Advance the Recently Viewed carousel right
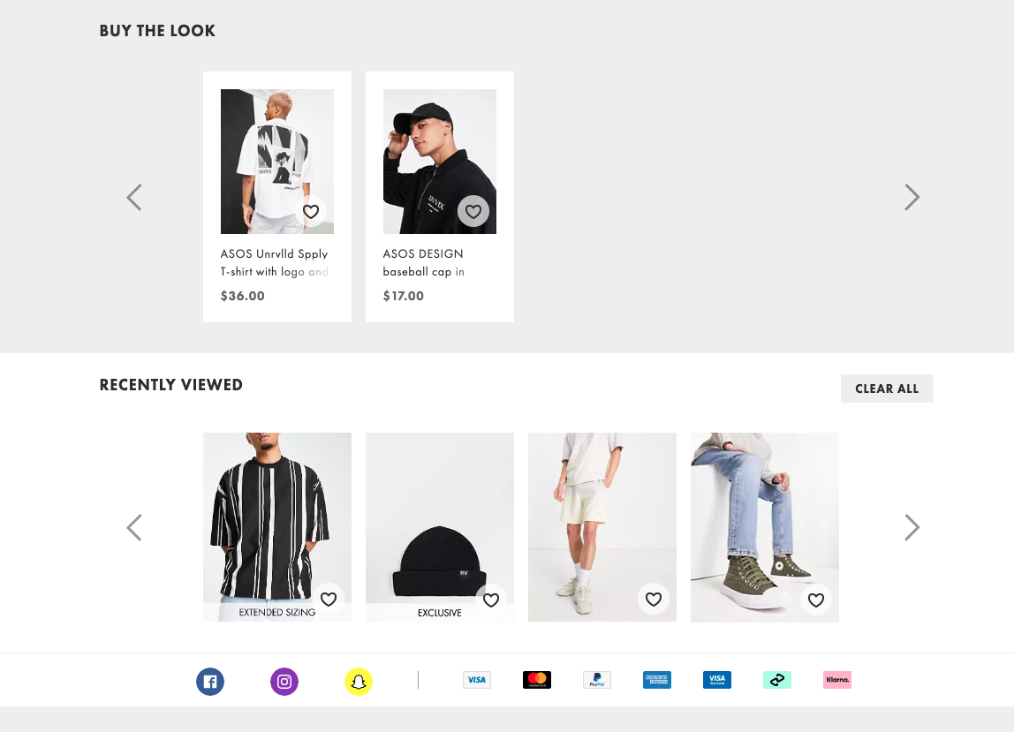This screenshot has height=732, width=1014. [912, 528]
